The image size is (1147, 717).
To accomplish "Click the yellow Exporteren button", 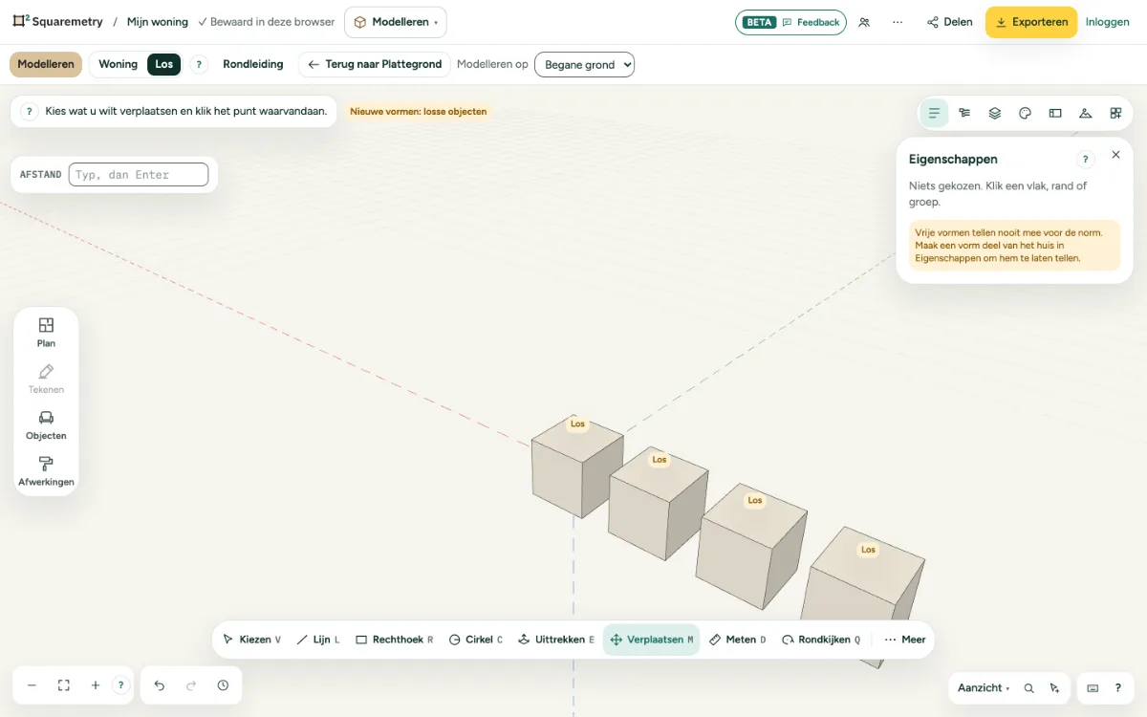I will [1031, 22].
